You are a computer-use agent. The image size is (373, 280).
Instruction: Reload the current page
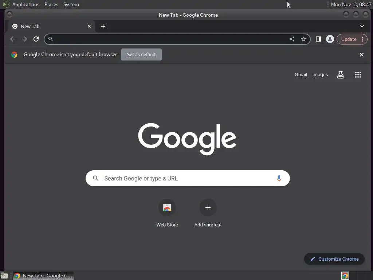[36, 39]
